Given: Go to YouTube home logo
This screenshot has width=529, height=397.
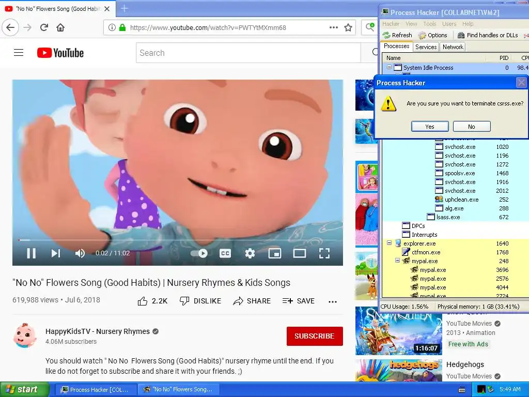Looking at the screenshot, I should (x=60, y=53).
